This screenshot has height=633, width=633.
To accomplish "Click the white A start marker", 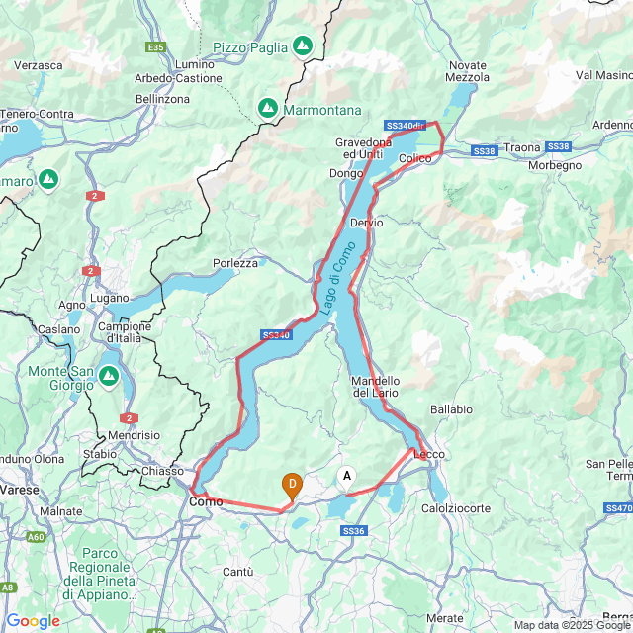I will pyautogui.click(x=347, y=479).
